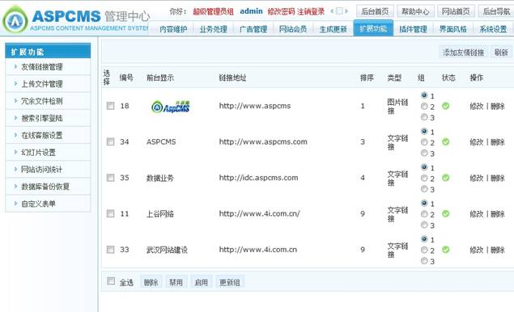This screenshot has height=312, width=514.
Task: Expand 搜索引擎登陆 sidebar arrow
Action: click(x=15, y=118)
